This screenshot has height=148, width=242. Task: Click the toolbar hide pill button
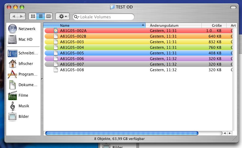point(235,7)
